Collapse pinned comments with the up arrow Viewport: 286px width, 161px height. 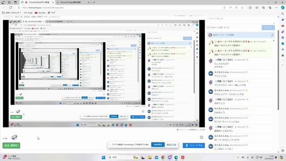[273, 41]
